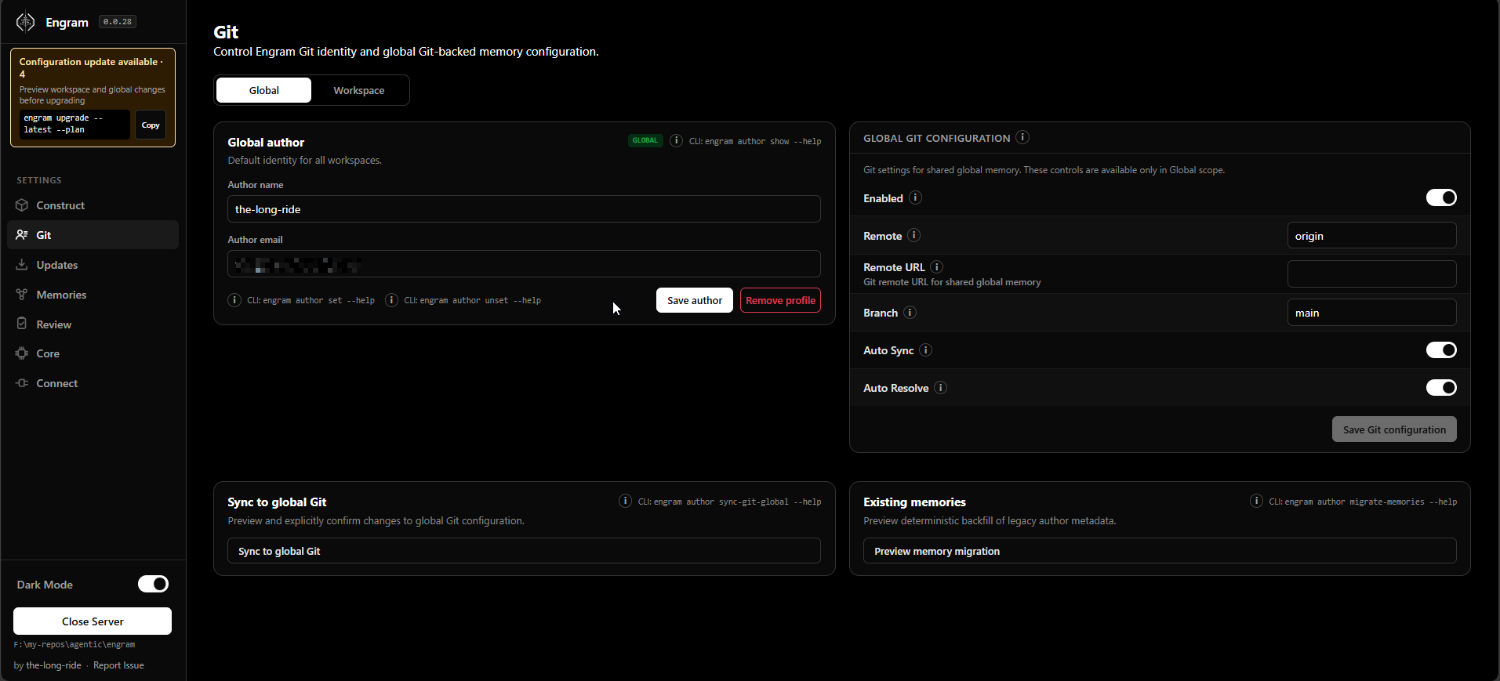Select the Global tab
Viewport: 1500px width, 681px height.
click(x=264, y=90)
